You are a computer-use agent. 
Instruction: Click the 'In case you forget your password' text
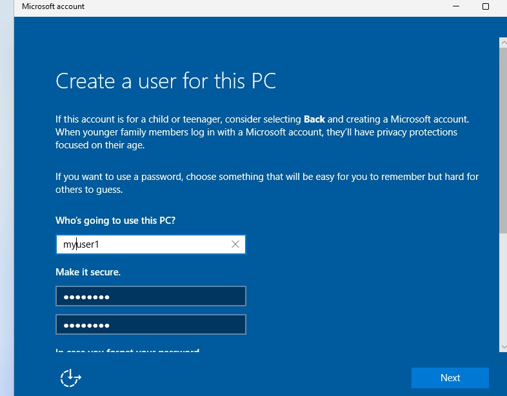127,351
